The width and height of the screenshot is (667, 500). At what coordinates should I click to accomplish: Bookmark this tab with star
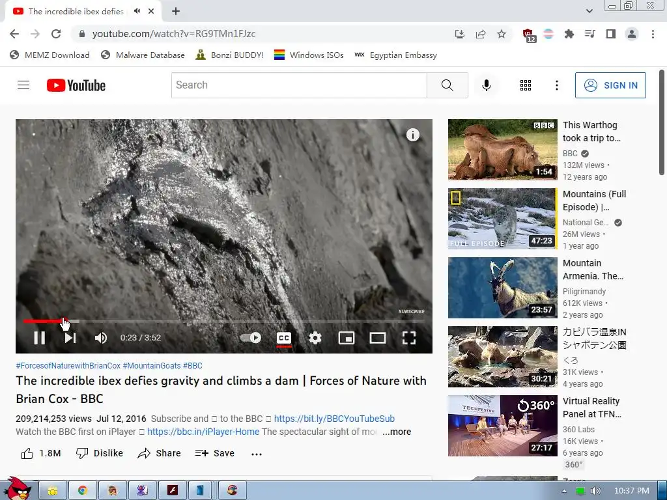tap(502, 34)
